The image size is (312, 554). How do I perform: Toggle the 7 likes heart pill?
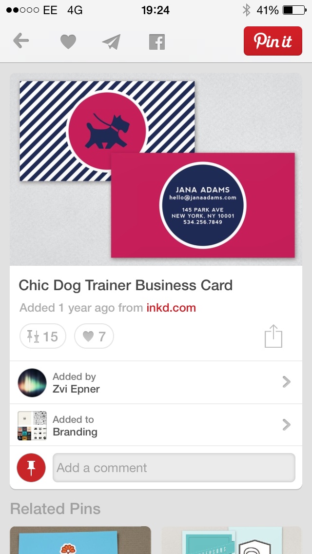(x=94, y=336)
